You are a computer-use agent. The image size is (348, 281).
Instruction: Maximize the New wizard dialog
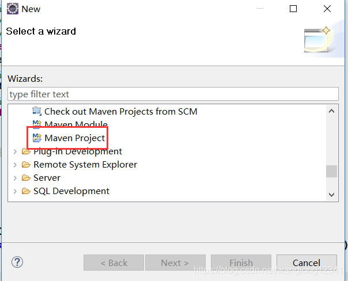point(293,9)
